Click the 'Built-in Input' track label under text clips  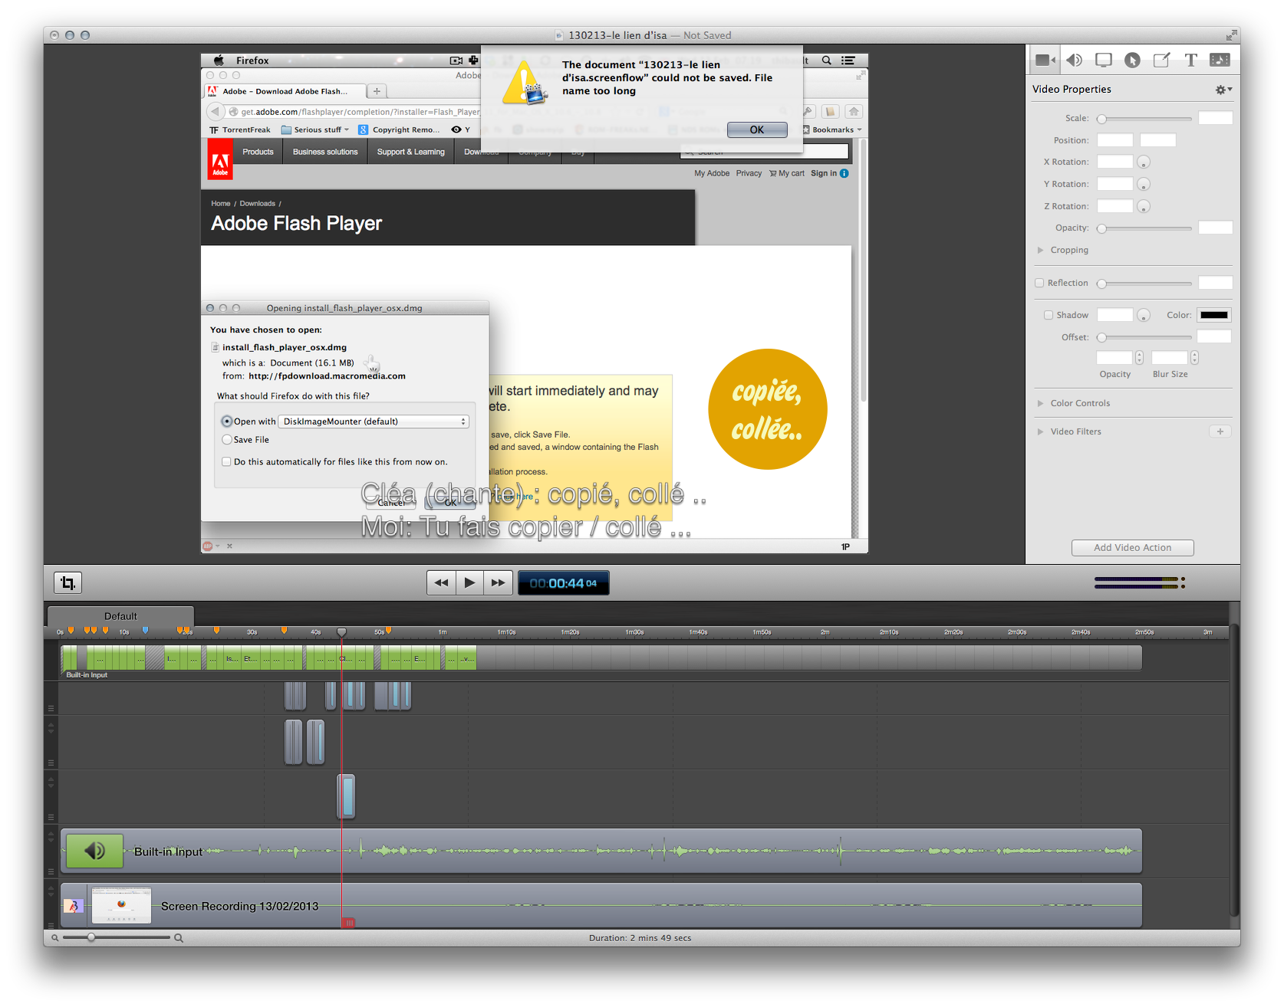coord(87,675)
